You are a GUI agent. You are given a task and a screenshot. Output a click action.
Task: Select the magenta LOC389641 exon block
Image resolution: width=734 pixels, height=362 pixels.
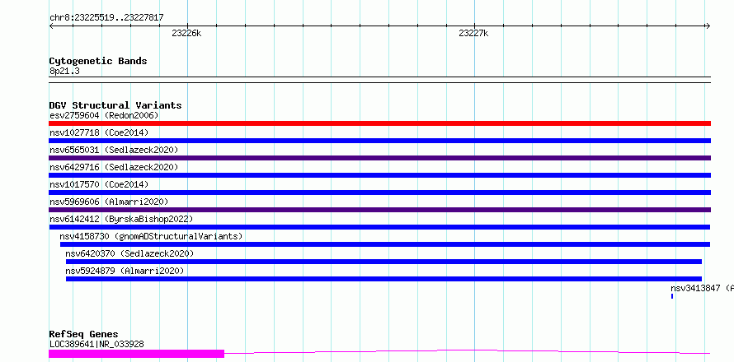pyautogui.click(x=137, y=354)
